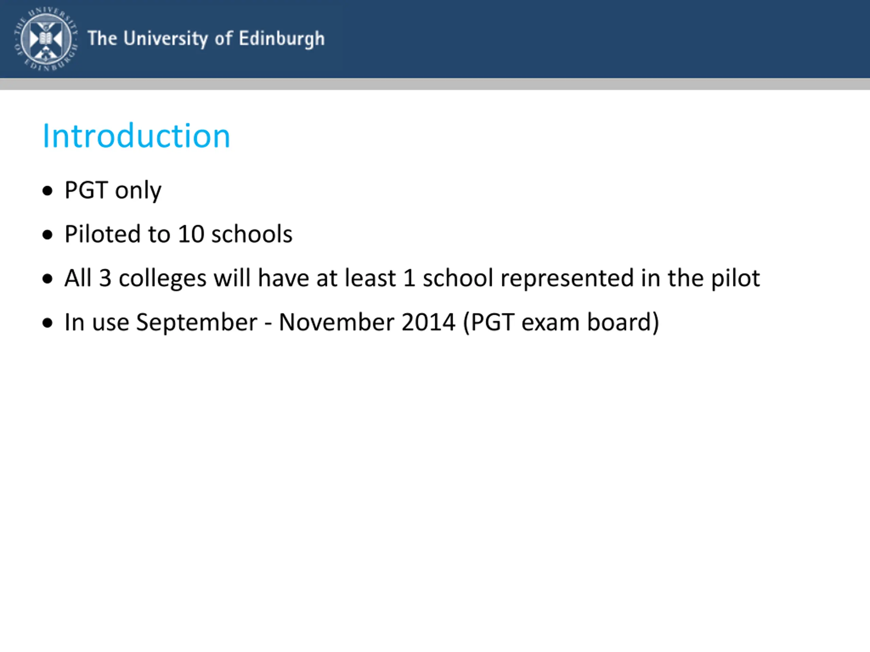Select the 'In use September - November 2014' line
The height and width of the screenshot is (652, 870).
[x=362, y=323]
